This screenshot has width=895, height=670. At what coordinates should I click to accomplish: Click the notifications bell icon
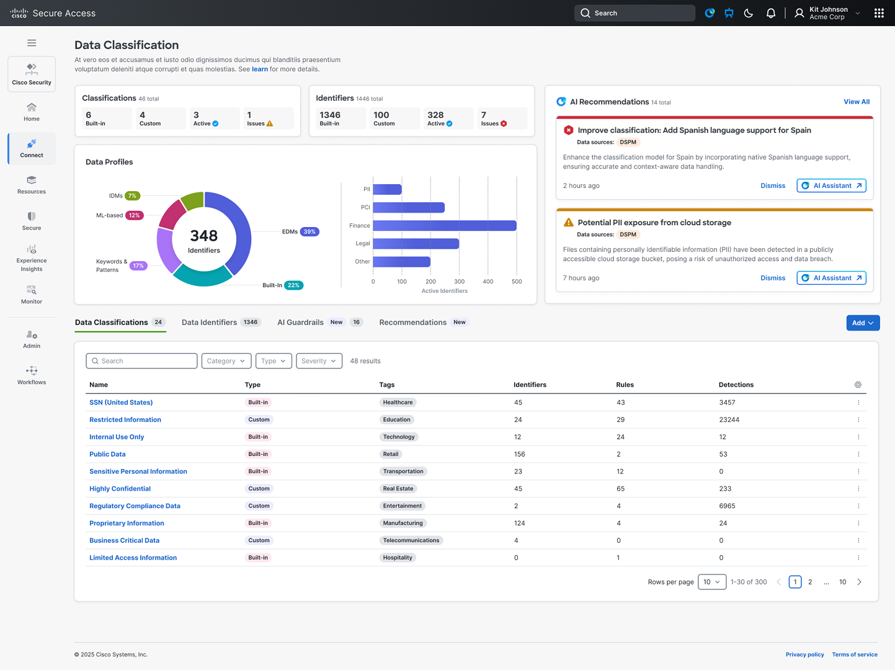click(770, 13)
